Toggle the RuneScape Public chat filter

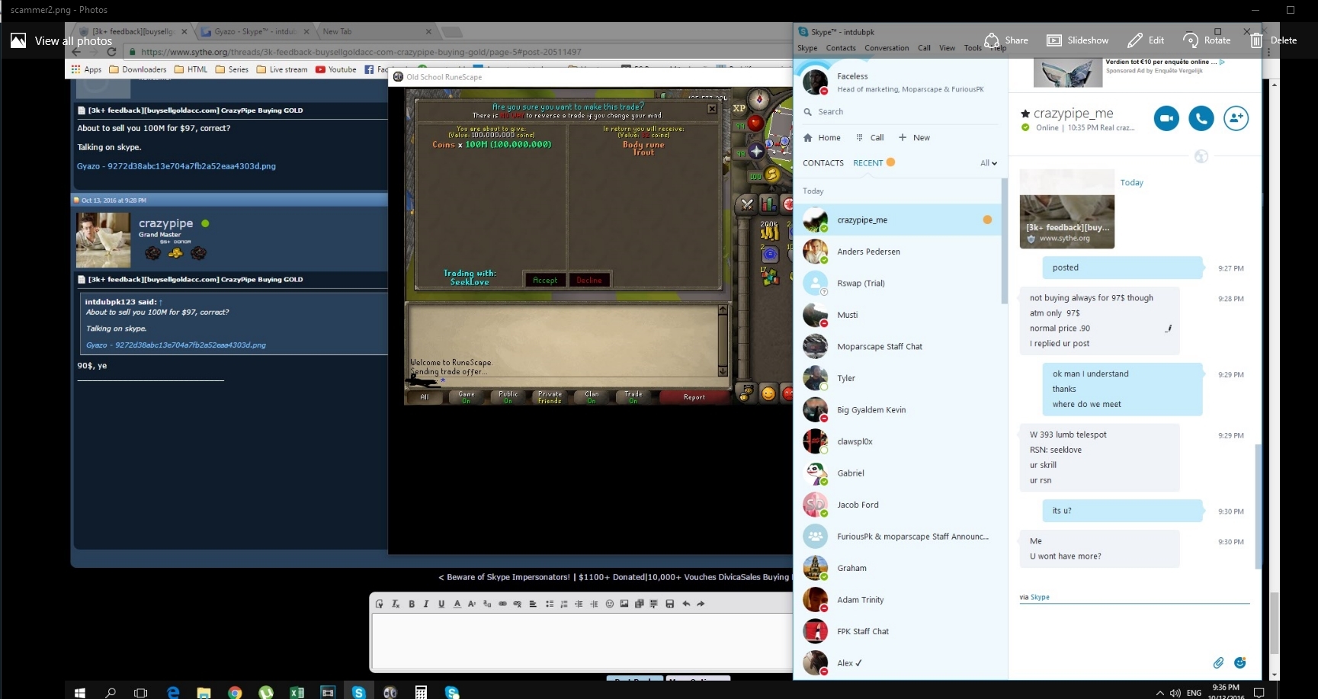[x=508, y=397]
